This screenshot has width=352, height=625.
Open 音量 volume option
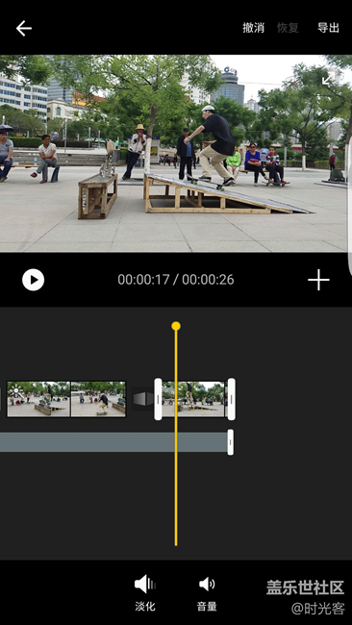pyautogui.click(x=207, y=592)
